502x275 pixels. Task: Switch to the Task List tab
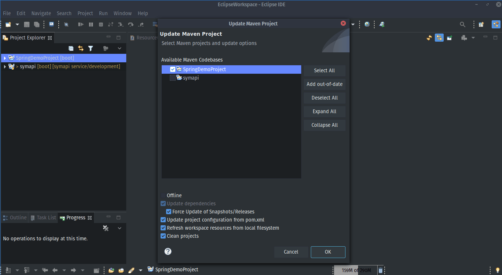click(x=43, y=217)
